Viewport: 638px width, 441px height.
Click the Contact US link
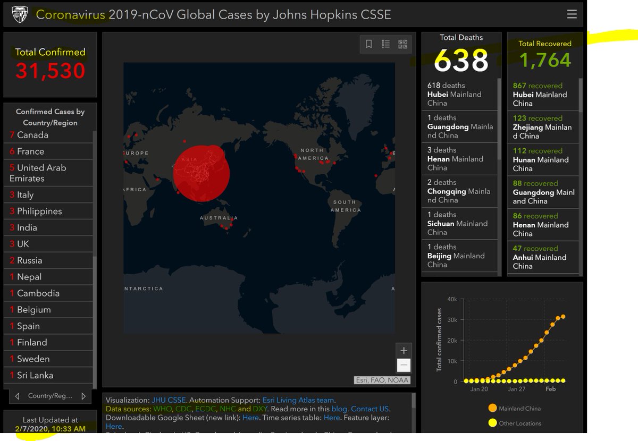(370, 409)
